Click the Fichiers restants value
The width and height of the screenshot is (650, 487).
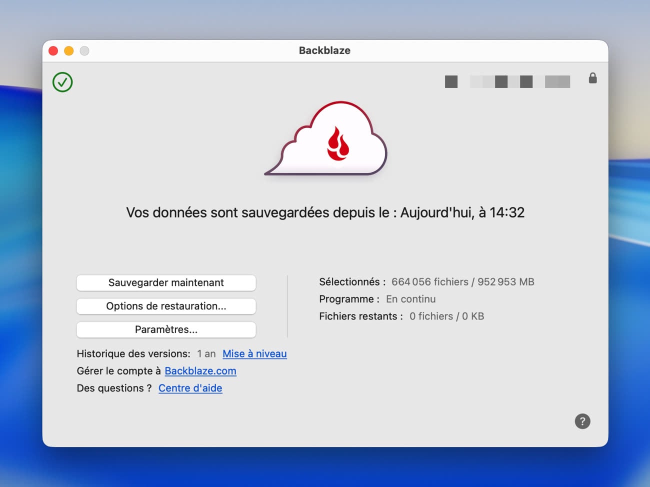[x=446, y=316]
